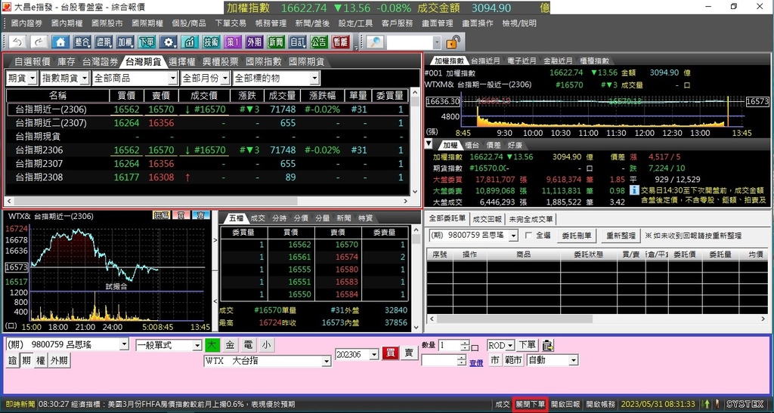Screen dimensions: 774x413
Task: Click the undo back arrow toolbar icon
Action: pyautogui.click(x=17, y=42)
